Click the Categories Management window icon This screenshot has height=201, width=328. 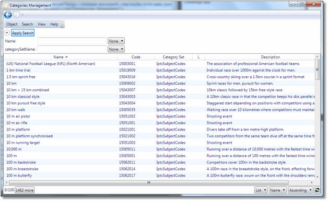(6, 5)
